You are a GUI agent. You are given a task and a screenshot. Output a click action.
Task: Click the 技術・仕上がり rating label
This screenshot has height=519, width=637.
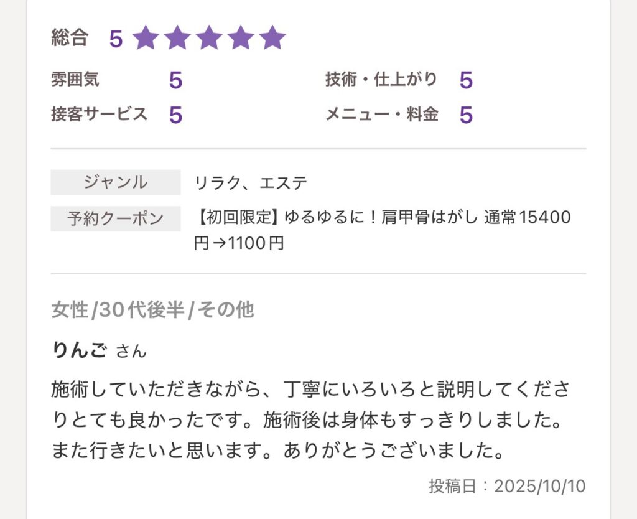click(381, 80)
